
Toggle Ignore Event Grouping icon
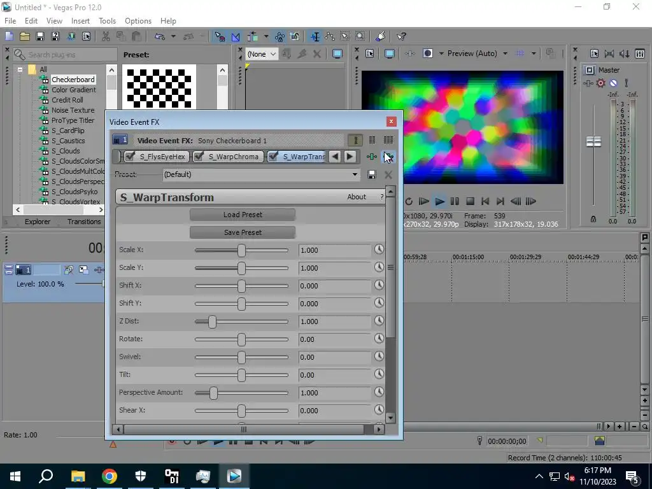point(295,36)
